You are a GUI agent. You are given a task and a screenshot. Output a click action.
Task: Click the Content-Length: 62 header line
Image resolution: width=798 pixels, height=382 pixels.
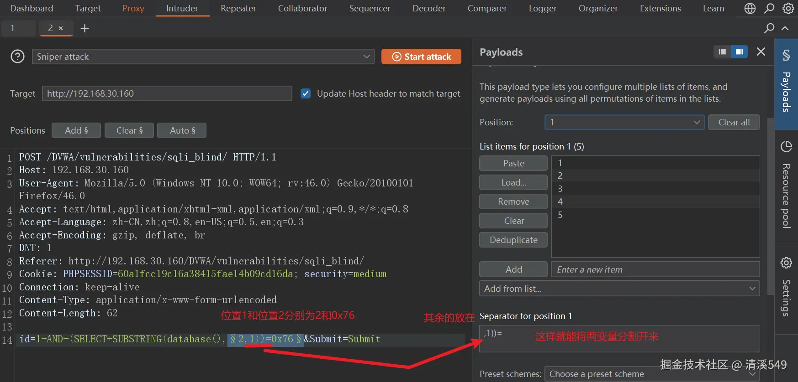coord(68,313)
